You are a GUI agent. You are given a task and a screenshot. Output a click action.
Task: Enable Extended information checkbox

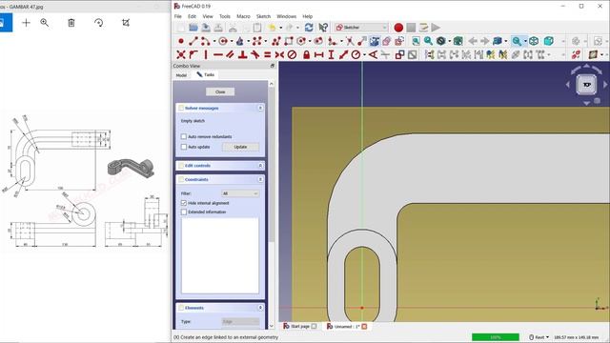click(x=184, y=212)
